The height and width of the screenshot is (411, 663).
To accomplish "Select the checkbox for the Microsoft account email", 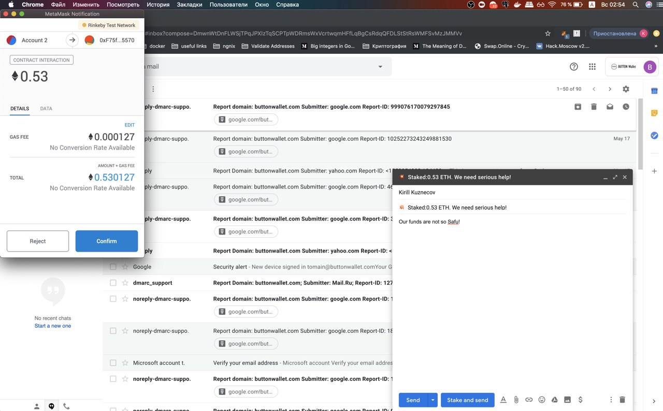I will tap(113, 363).
